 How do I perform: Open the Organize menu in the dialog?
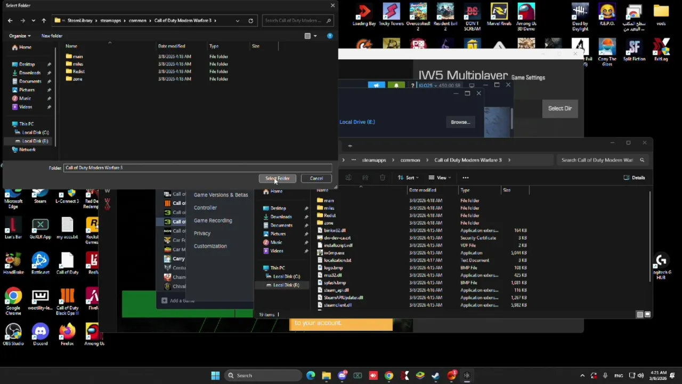[x=20, y=36]
